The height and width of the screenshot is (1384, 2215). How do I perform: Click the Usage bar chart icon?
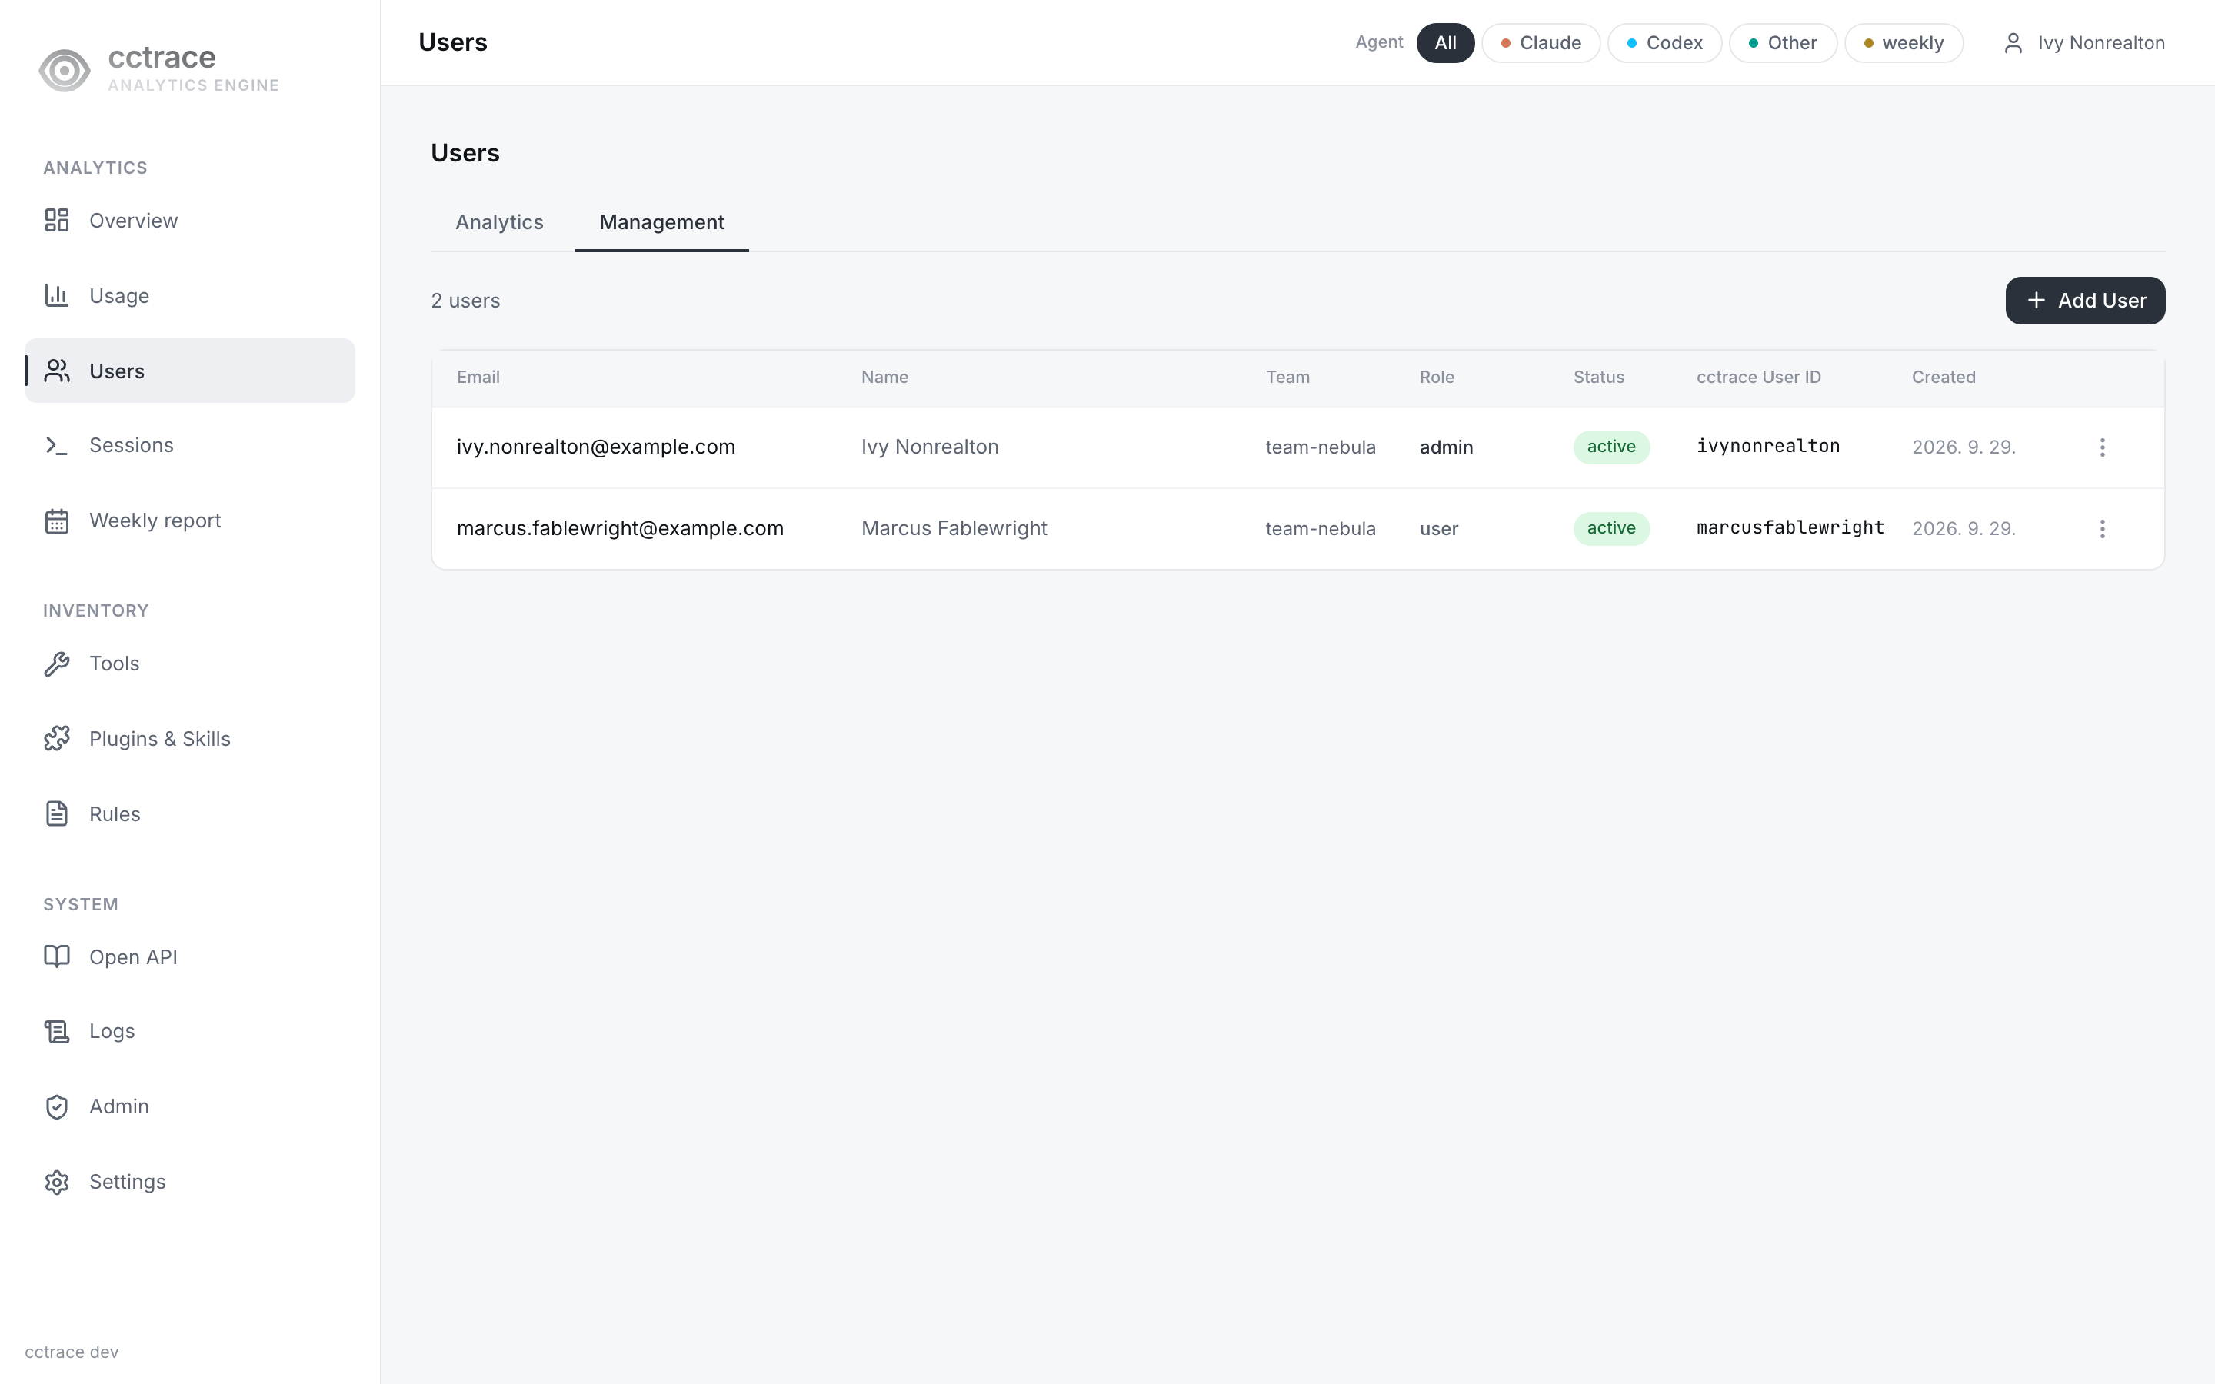pos(57,296)
